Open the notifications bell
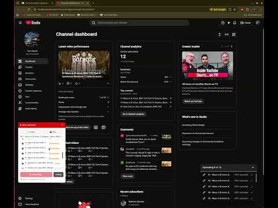This screenshot has height=208, width=278. [x=235, y=23]
